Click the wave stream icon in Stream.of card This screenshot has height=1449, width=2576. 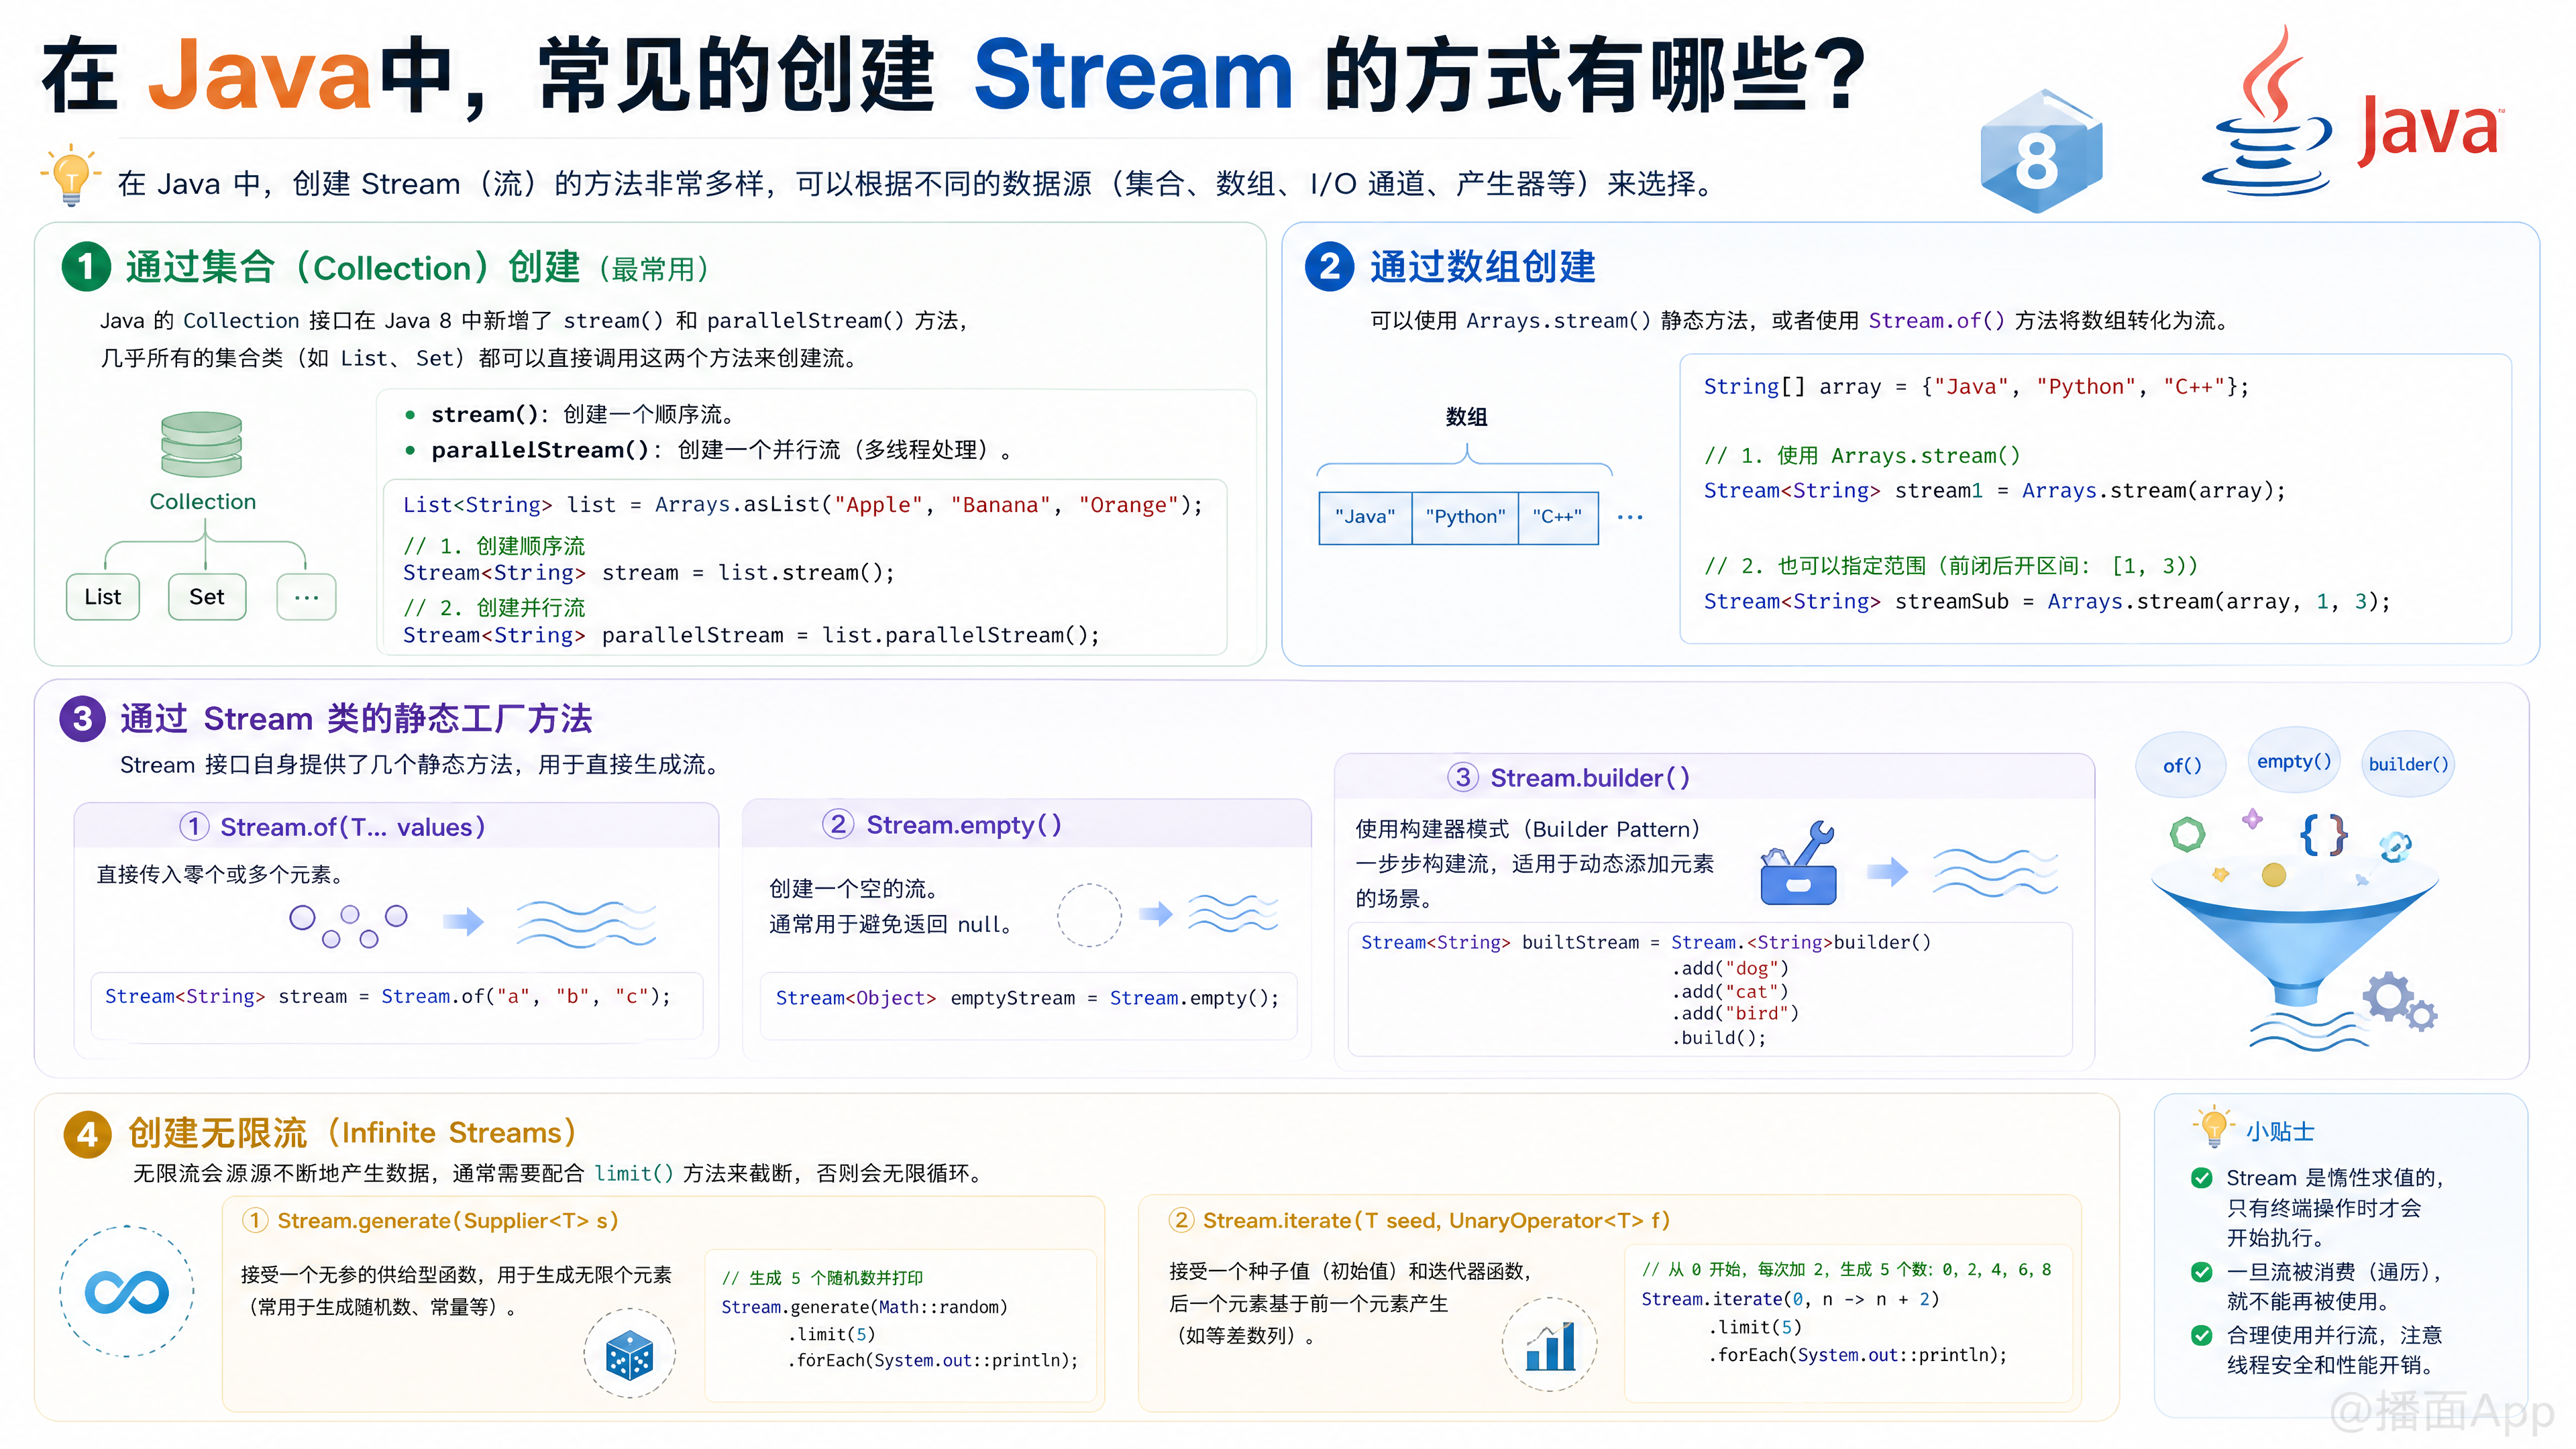click(586, 924)
